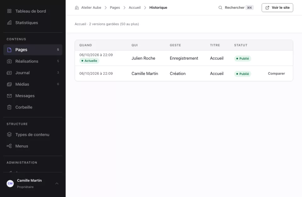Viewport: 302px width, 197px height.
Task: Click the search magnifier icon
Action: [220, 8]
